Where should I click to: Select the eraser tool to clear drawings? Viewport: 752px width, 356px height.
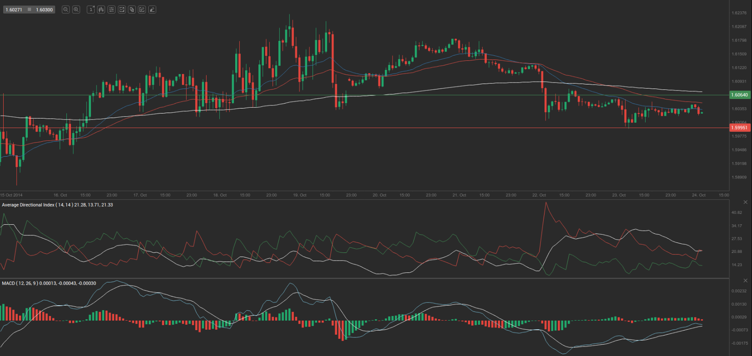coord(152,10)
